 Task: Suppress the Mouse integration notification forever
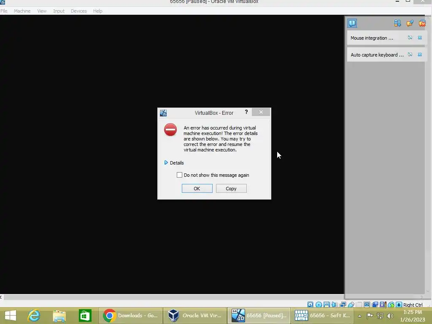click(x=410, y=38)
